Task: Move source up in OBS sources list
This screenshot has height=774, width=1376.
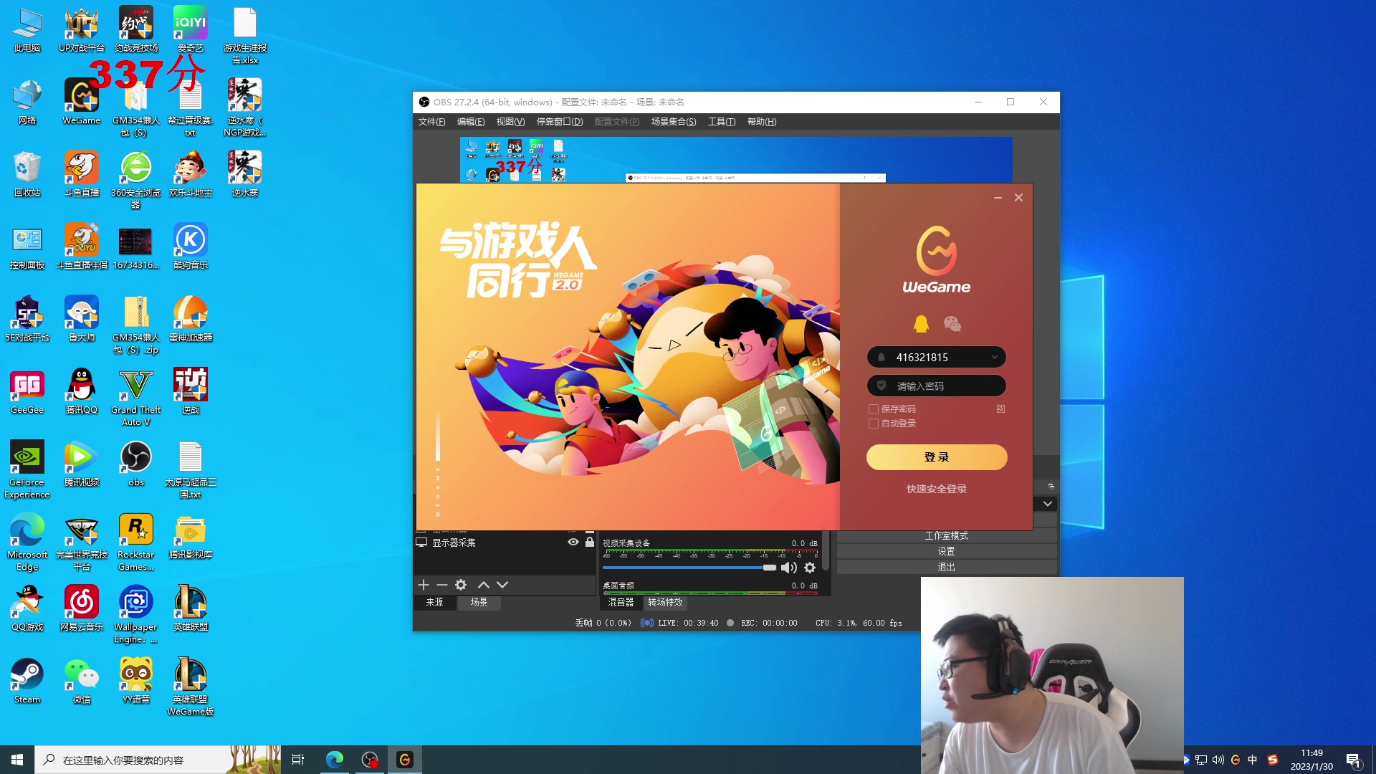Action: [484, 585]
